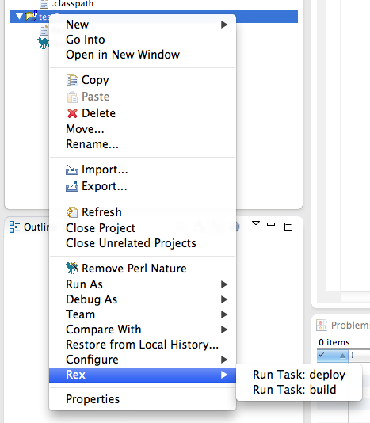This screenshot has width=370, height=423.
Task: Click the Remove Perl Nature camel icon
Action: (x=72, y=269)
